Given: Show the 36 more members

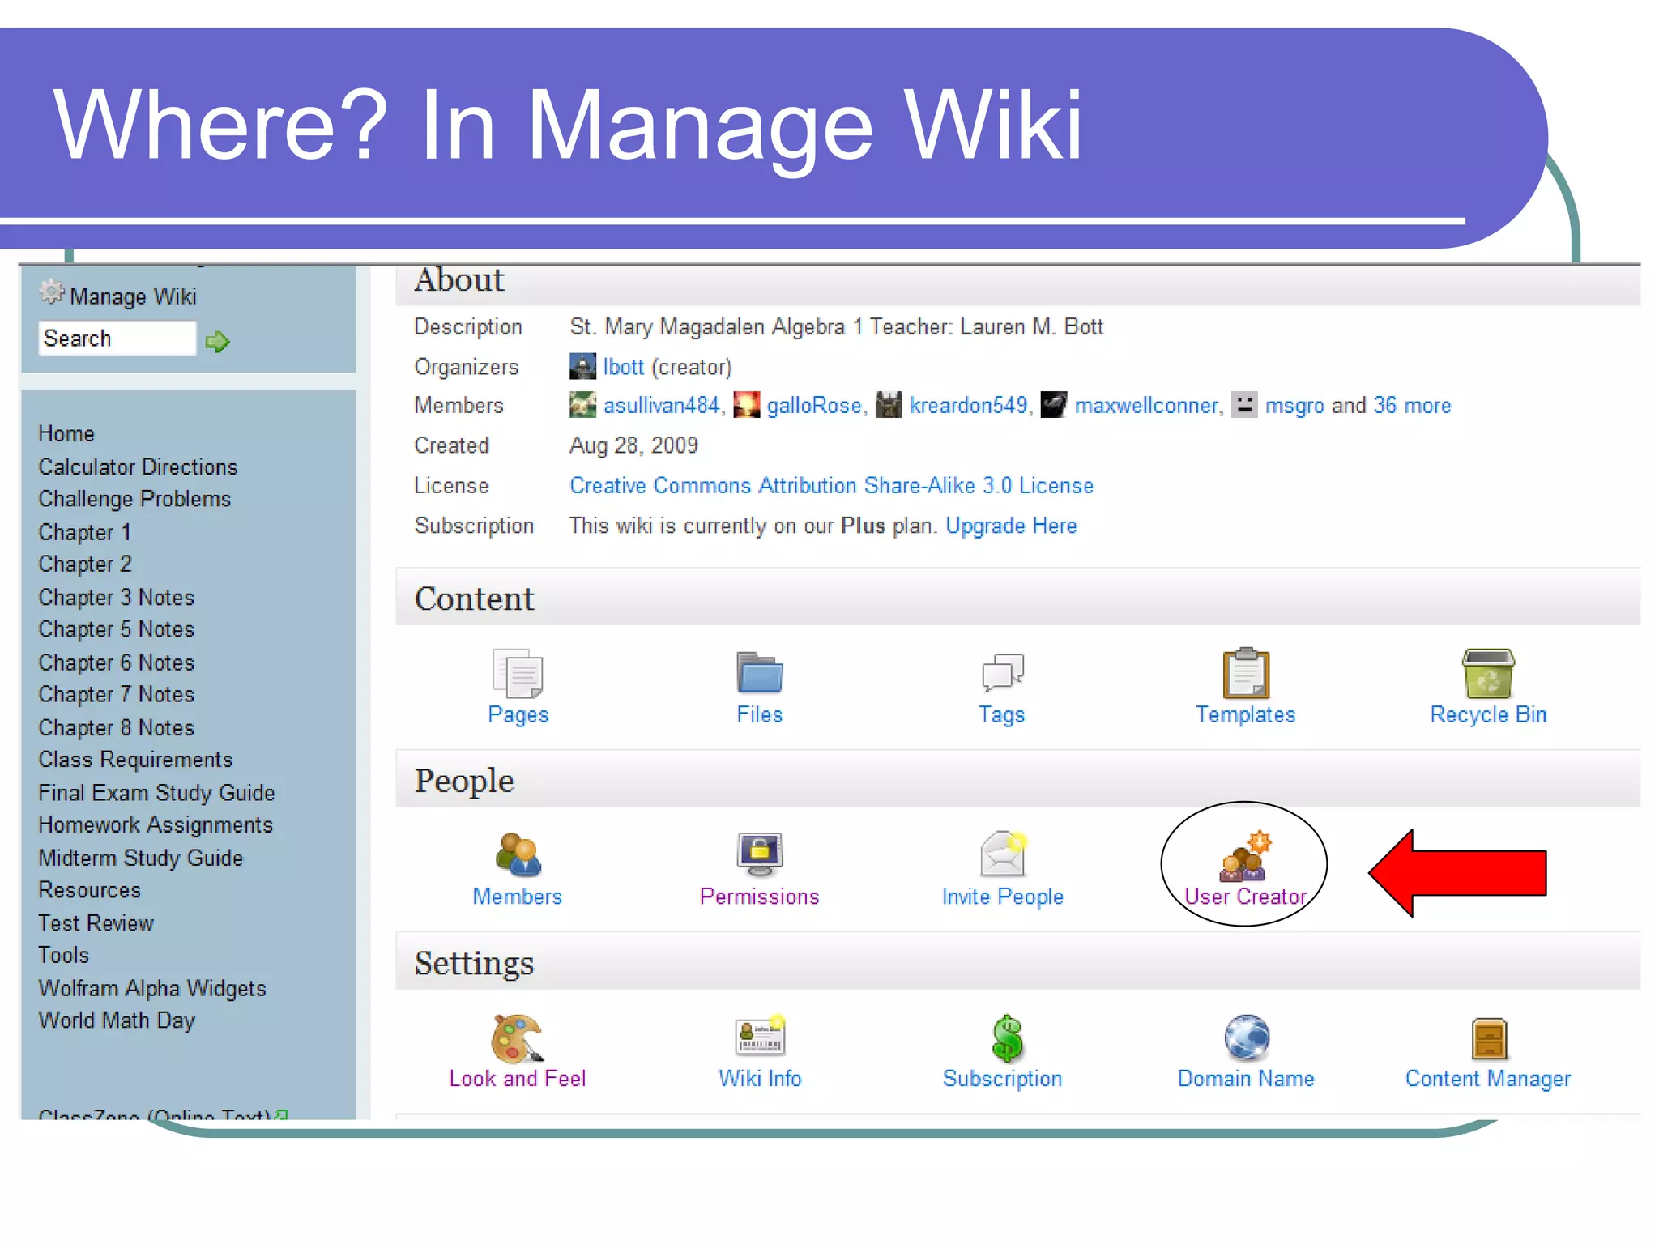Looking at the screenshot, I should [1412, 406].
